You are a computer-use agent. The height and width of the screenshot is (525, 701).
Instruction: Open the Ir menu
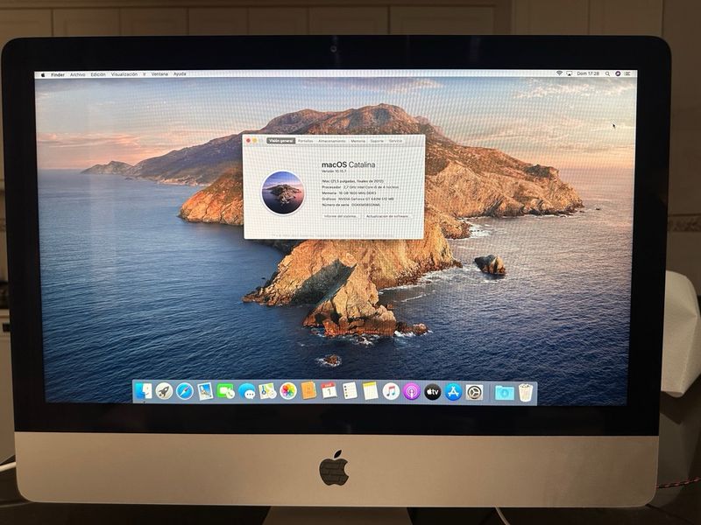[145, 74]
